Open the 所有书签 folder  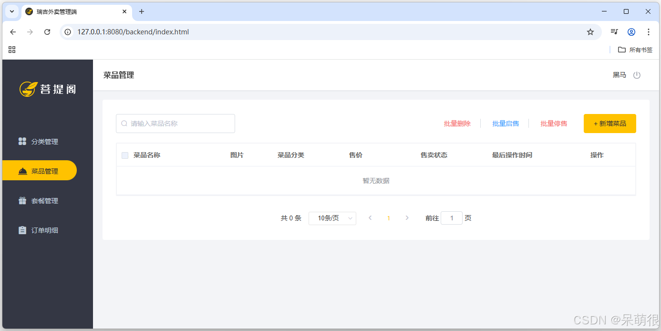[635, 50]
